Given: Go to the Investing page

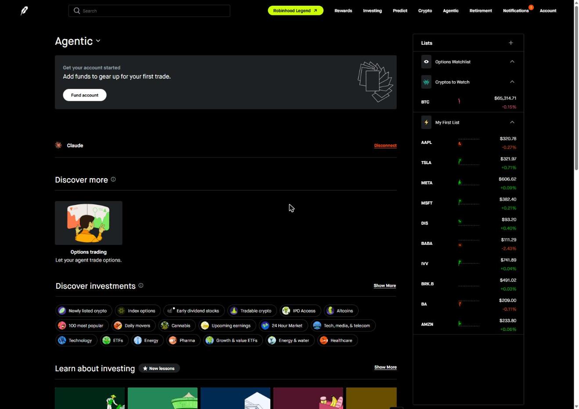Looking at the screenshot, I should pyautogui.click(x=372, y=11).
